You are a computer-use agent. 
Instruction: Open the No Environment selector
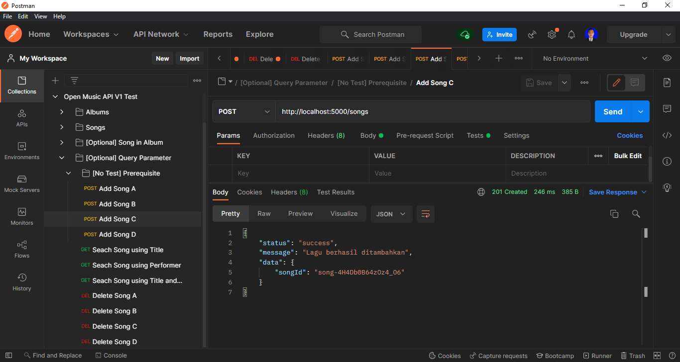[595, 58]
